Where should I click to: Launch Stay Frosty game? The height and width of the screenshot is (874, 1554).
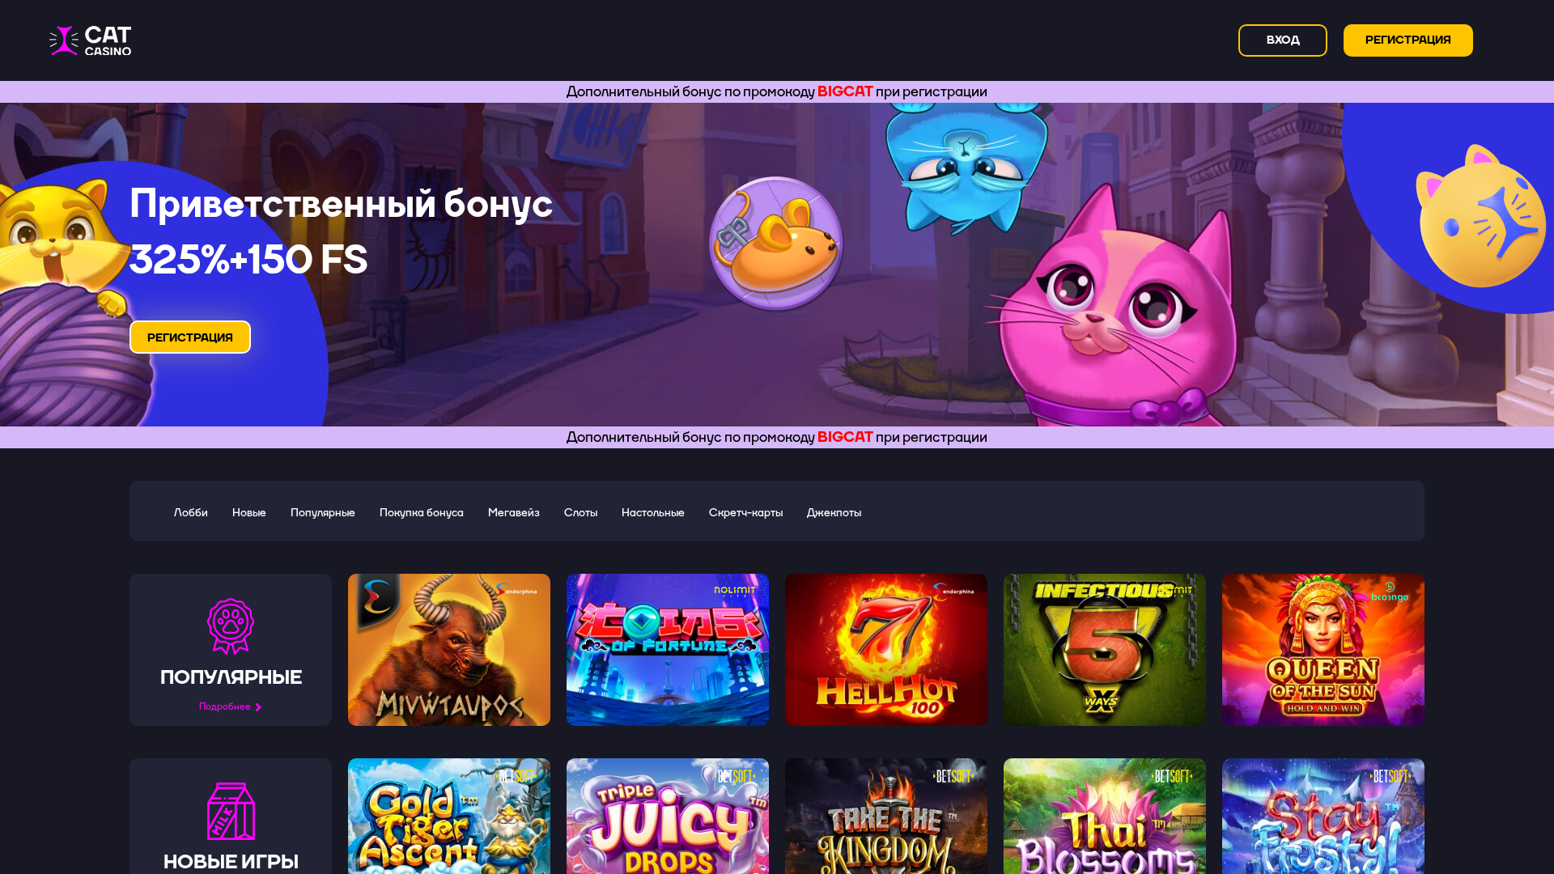click(1323, 816)
